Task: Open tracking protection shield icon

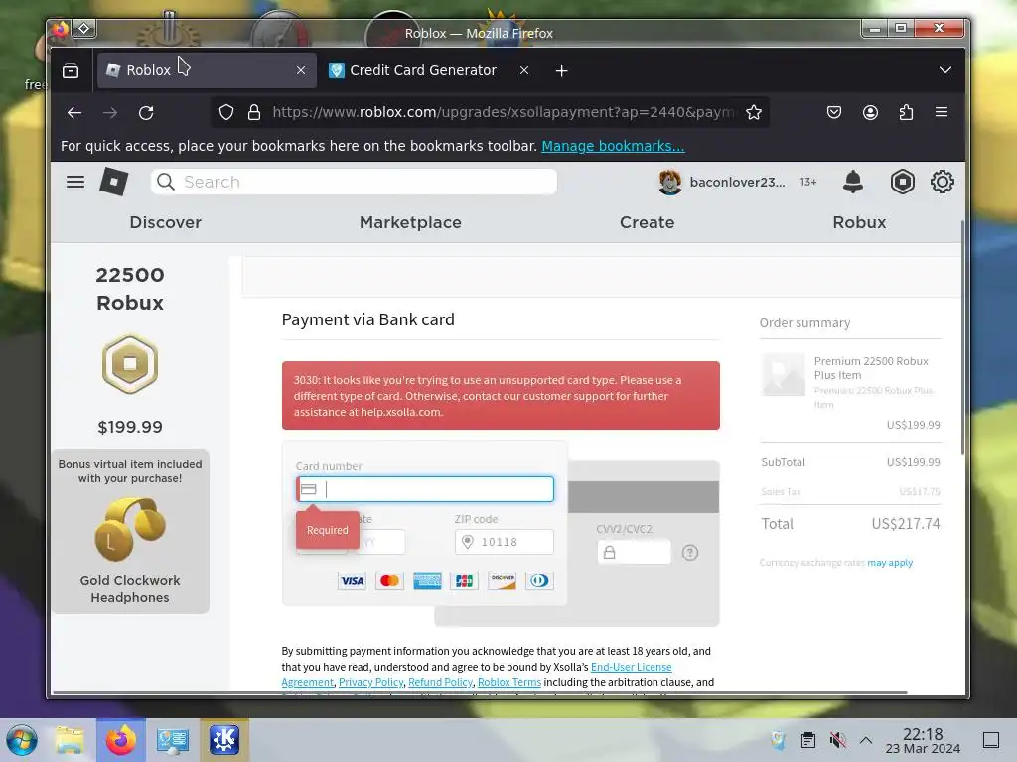Action: point(225,113)
